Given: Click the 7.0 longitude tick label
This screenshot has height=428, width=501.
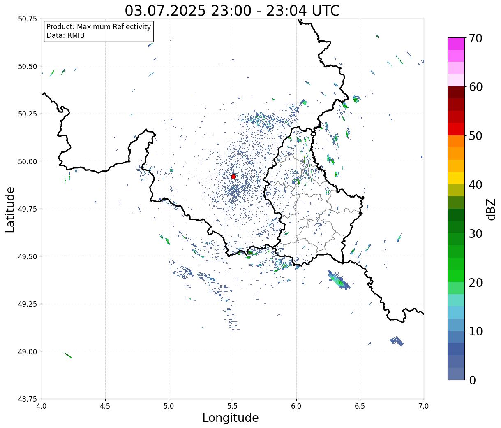Looking at the screenshot, I should [424, 406].
